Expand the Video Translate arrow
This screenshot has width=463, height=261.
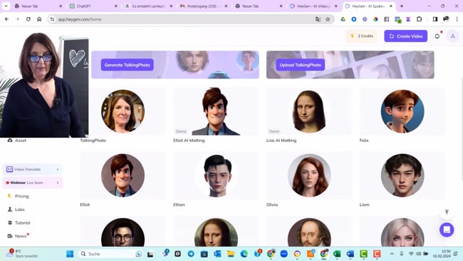pyautogui.click(x=58, y=170)
